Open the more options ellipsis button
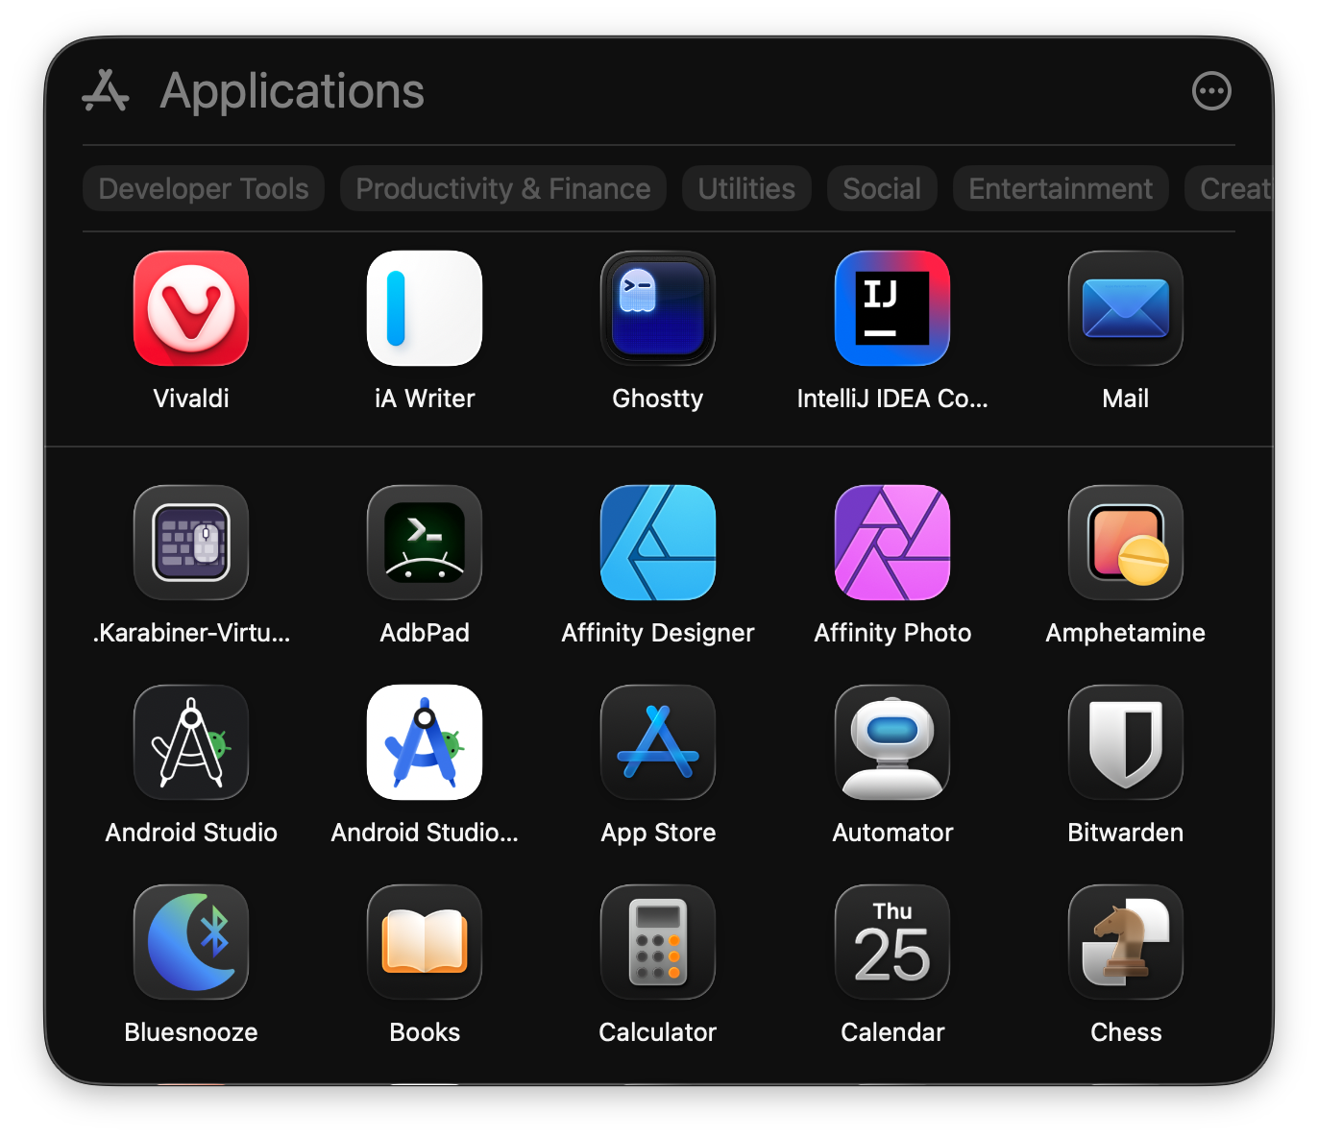Screen dimensions: 1318x1137 (x=1211, y=91)
